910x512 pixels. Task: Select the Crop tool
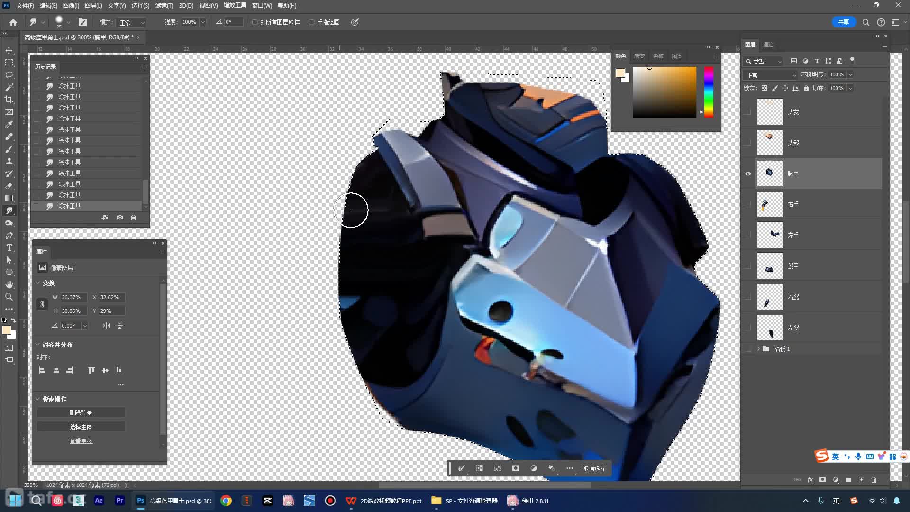pyautogui.click(x=9, y=100)
